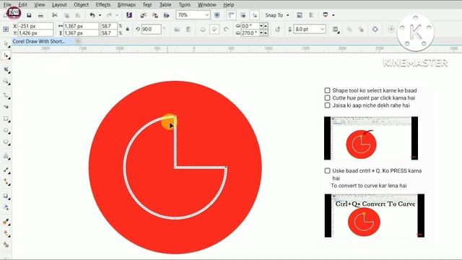Open the Object menu
Screen dimensions: 462x260
(81, 5)
